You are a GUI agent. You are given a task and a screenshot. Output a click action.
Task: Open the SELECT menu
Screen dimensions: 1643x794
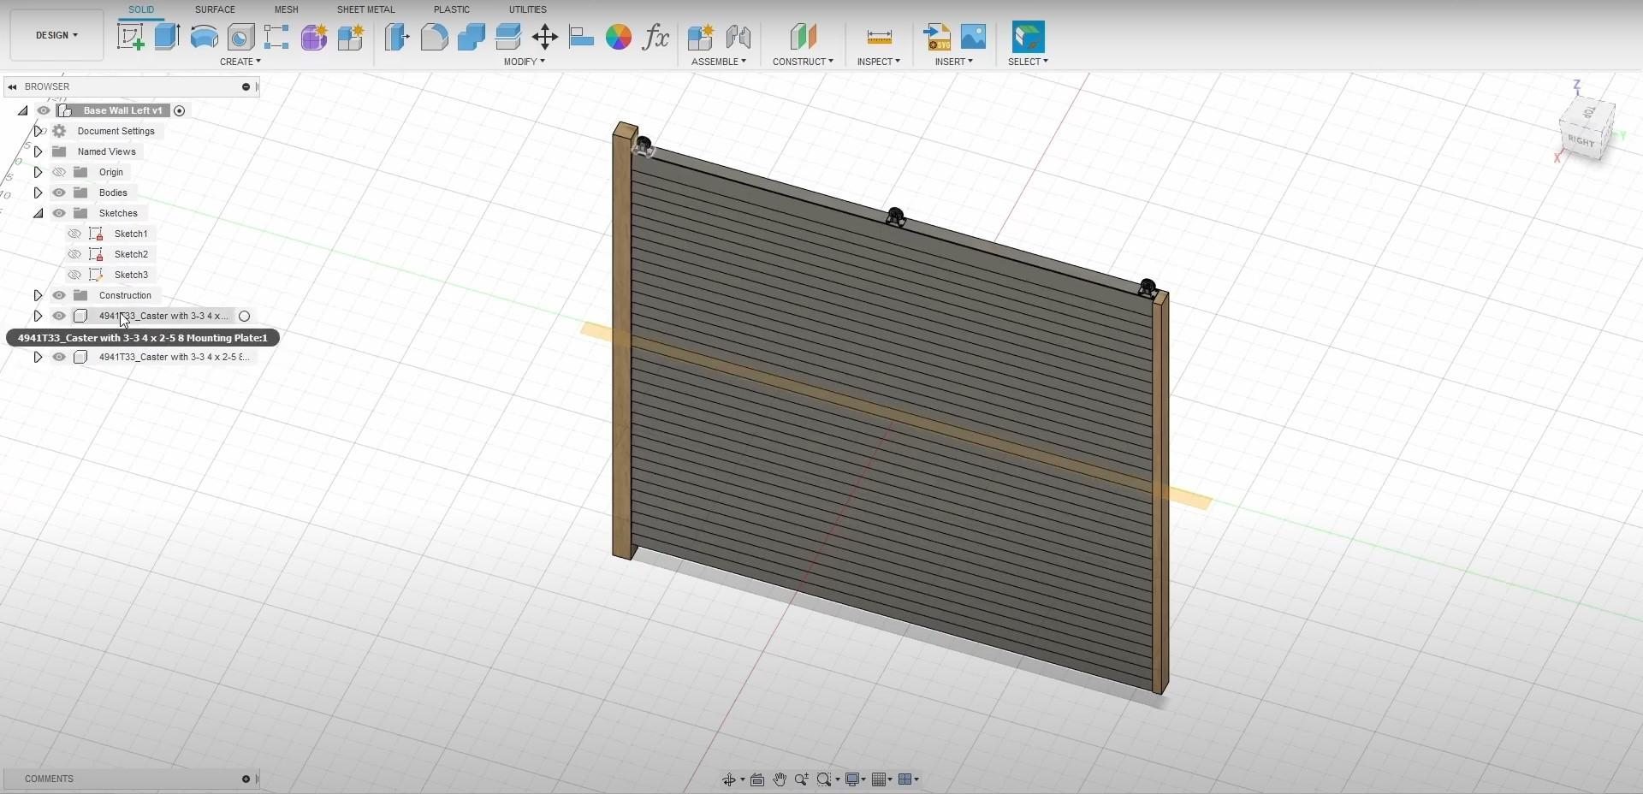point(1028,62)
